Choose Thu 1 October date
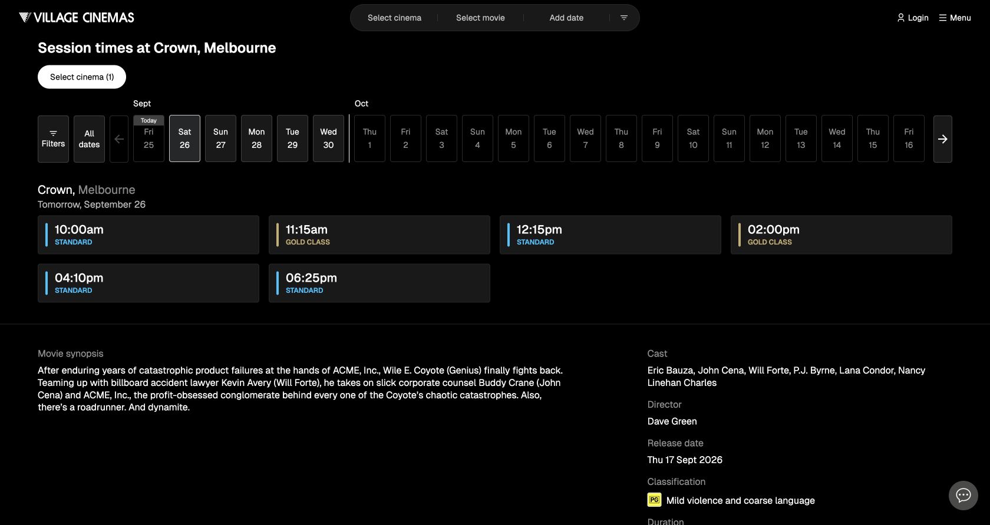Screen dimensions: 990x525 pos(369,138)
